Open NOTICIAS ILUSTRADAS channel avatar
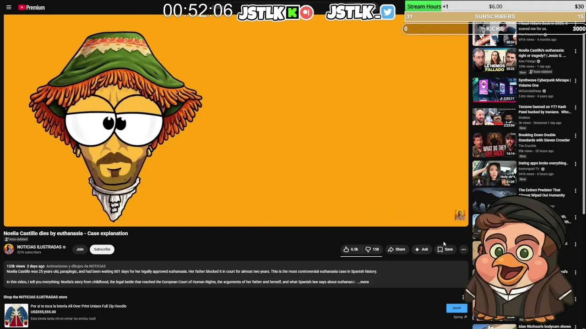Screen dimensions: 586x329 9,249
